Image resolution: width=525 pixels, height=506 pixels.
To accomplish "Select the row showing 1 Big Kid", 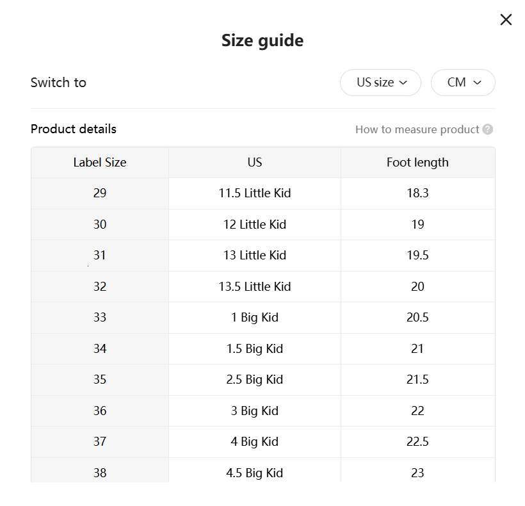I will click(x=254, y=317).
